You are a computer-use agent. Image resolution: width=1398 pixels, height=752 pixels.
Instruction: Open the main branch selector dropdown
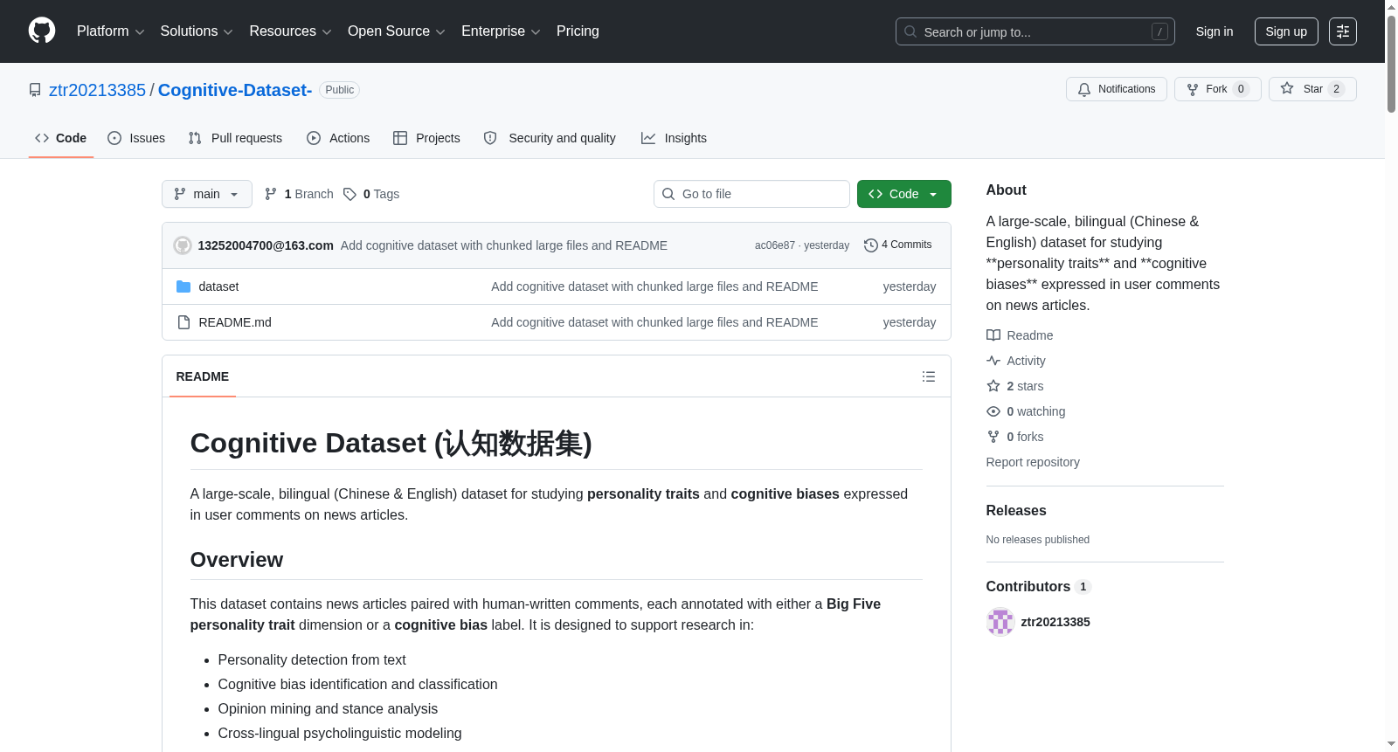[x=207, y=194]
